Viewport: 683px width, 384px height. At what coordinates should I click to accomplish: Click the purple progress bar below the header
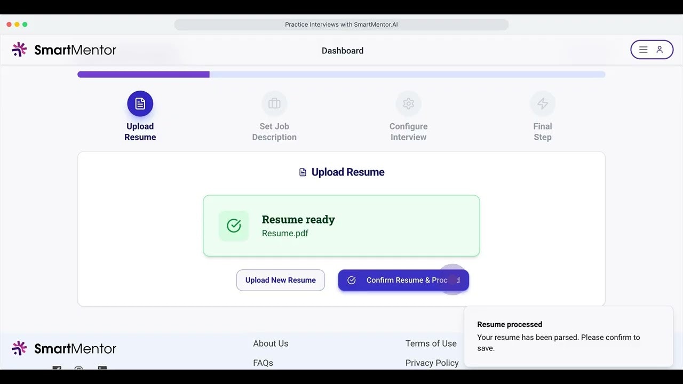143,74
